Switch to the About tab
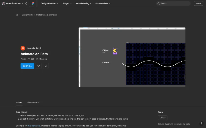Screen dimensions: 206x128 click(x=19, y=102)
